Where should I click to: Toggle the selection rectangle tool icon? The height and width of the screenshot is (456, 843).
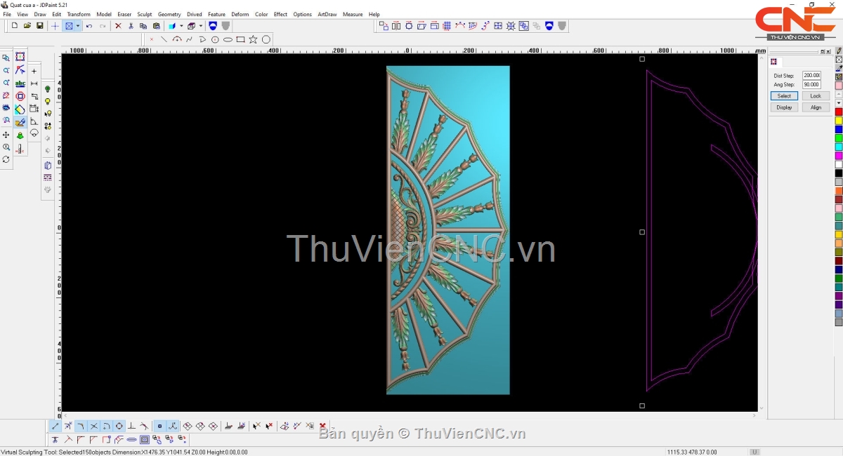(x=20, y=57)
